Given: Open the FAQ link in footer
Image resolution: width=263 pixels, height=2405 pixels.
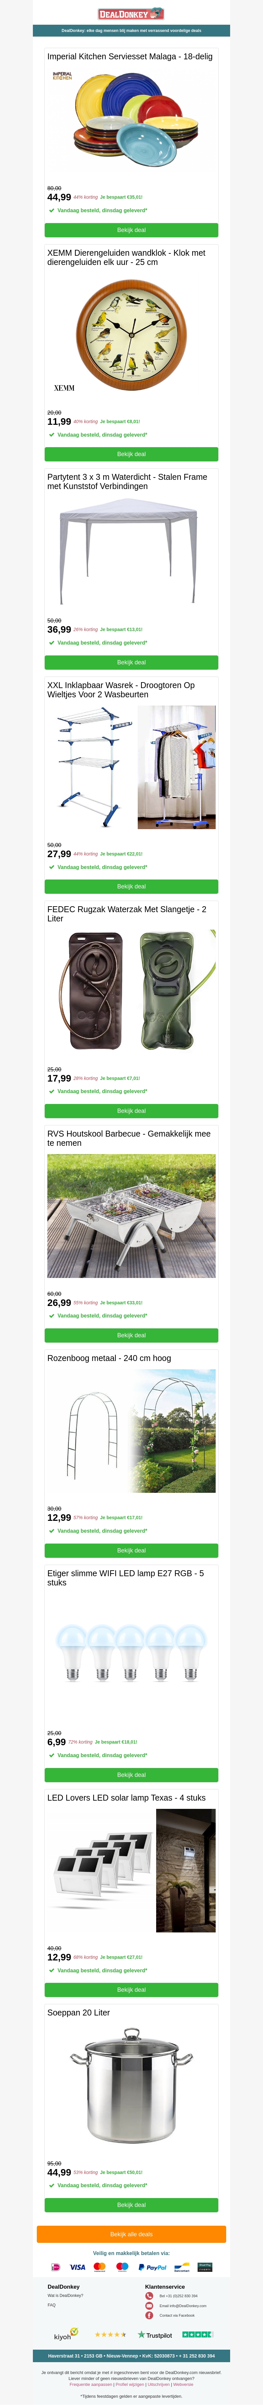Looking at the screenshot, I should tap(51, 2305).
